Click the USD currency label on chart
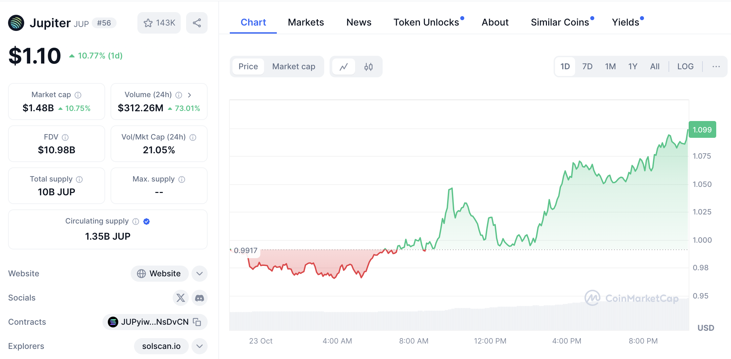Image resolution: width=731 pixels, height=359 pixels. [706, 328]
